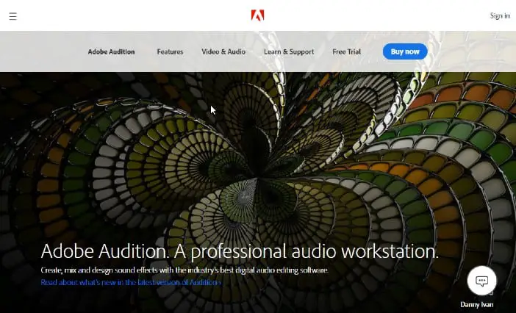Start the Free Trial
The width and height of the screenshot is (516, 313).
point(346,51)
